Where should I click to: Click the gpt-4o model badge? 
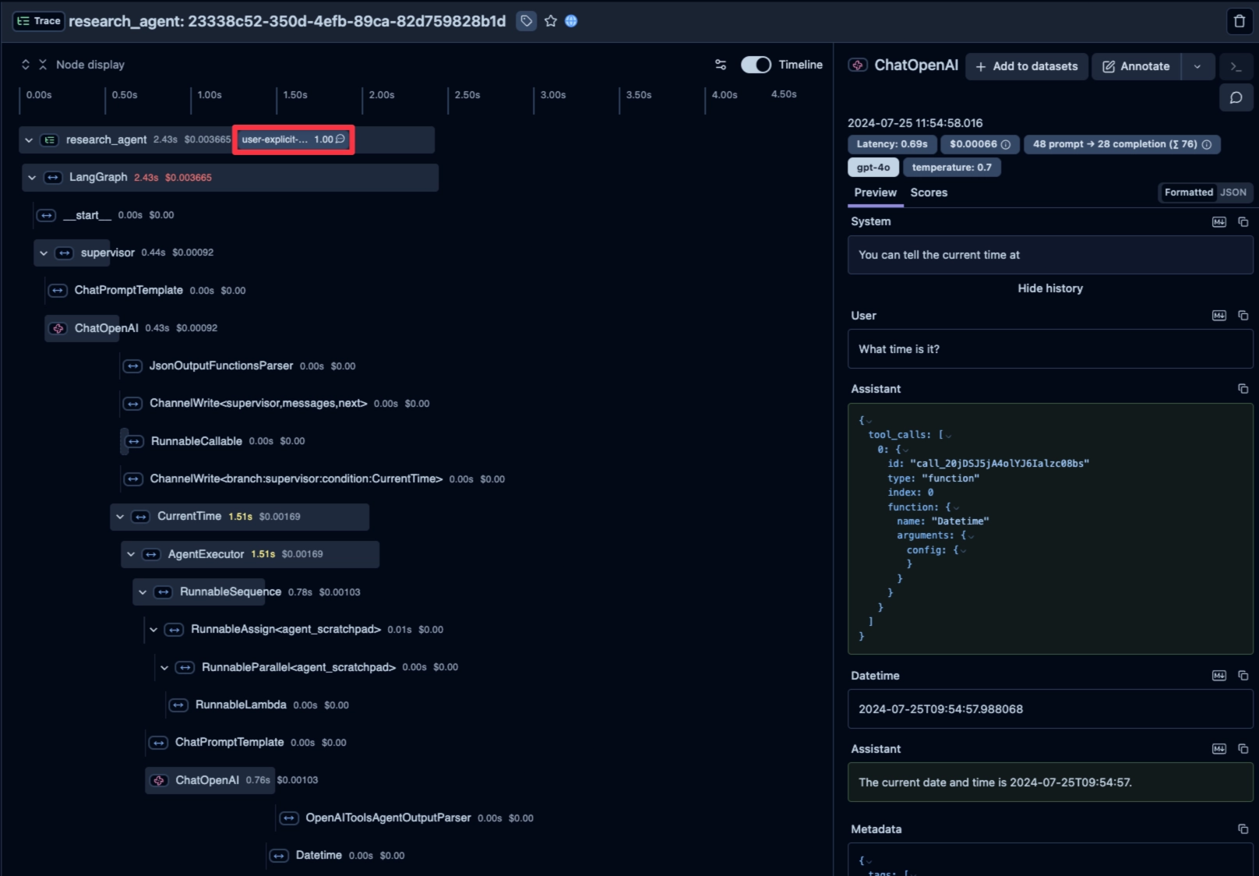[x=873, y=168]
